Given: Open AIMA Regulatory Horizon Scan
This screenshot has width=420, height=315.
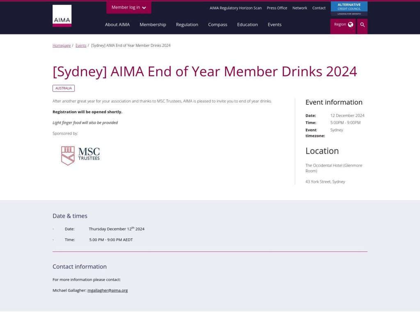Looking at the screenshot, I should (235, 8).
